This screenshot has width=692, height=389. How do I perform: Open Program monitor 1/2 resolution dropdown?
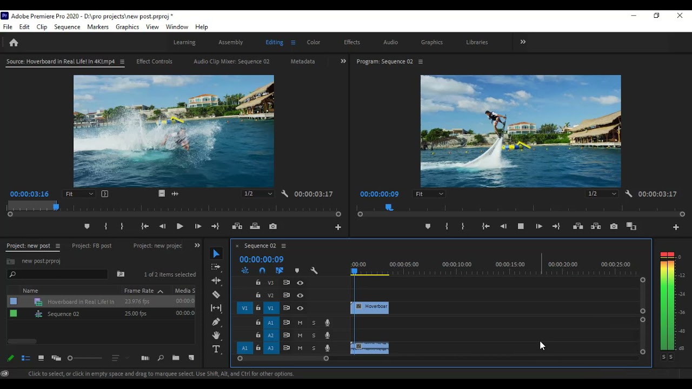[601, 193]
